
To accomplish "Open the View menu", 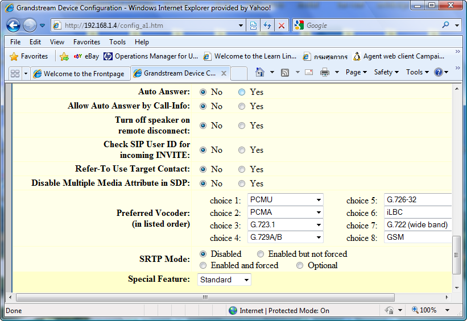I will [57, 42].
